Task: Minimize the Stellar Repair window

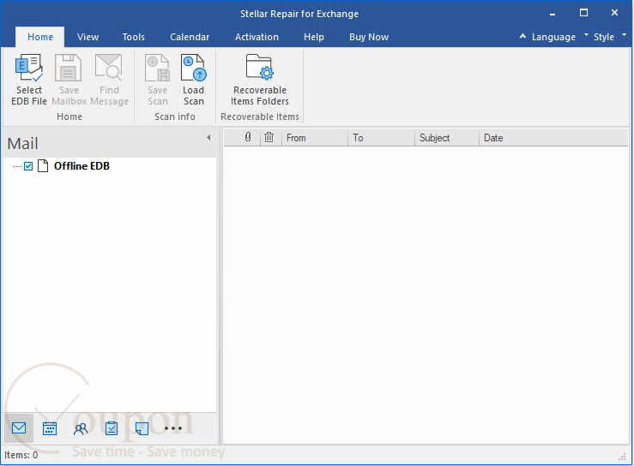Action: coord(552,14)
